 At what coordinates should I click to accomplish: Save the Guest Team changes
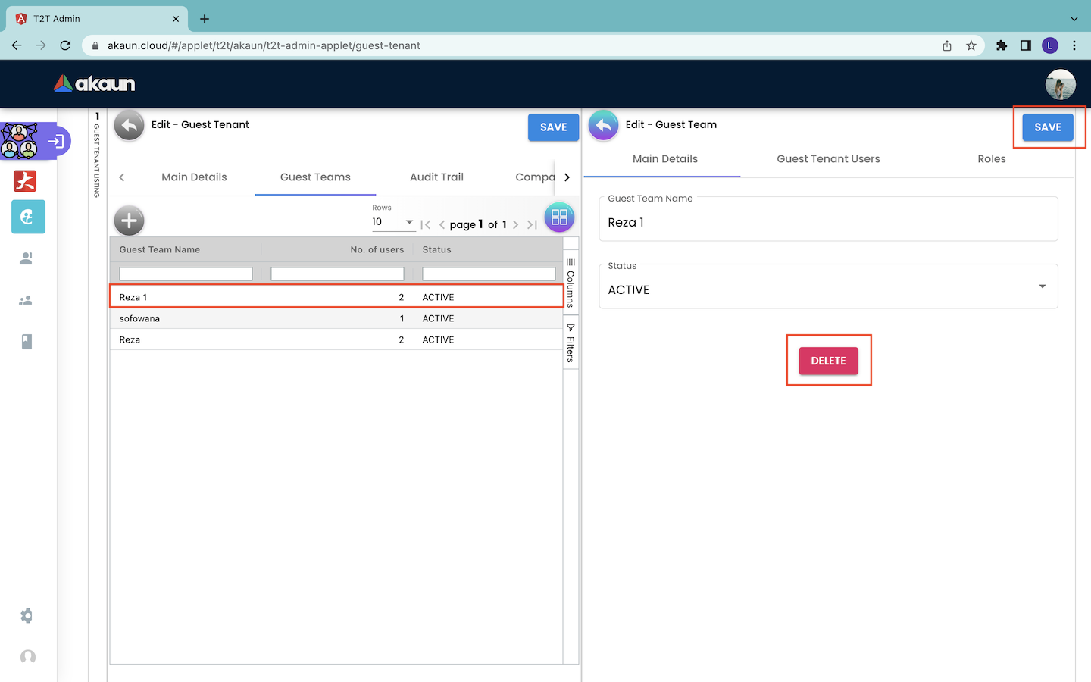point(1047,127)
